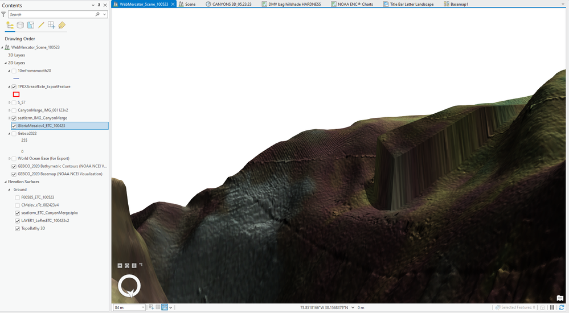Select the GEBCO_2020 Basemap layer name
The height and width of the screenshot is (313, 569).
pos(60,174)
